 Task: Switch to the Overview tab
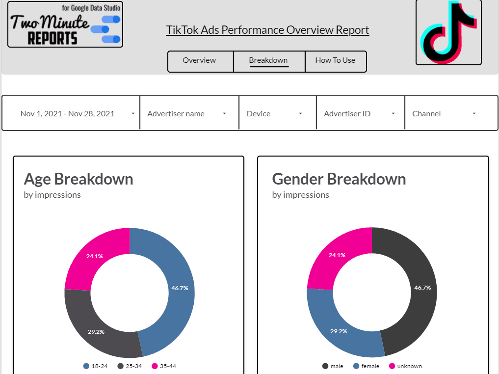click(x=201, y=61)
